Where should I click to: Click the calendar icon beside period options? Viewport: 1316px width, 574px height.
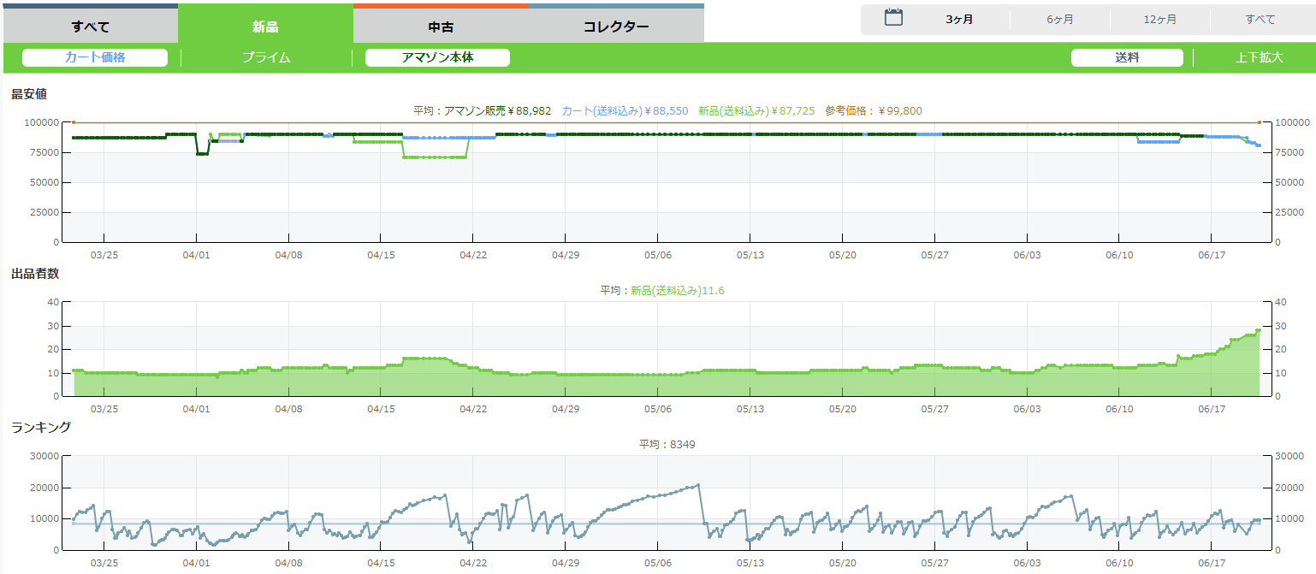coord(893,18)
